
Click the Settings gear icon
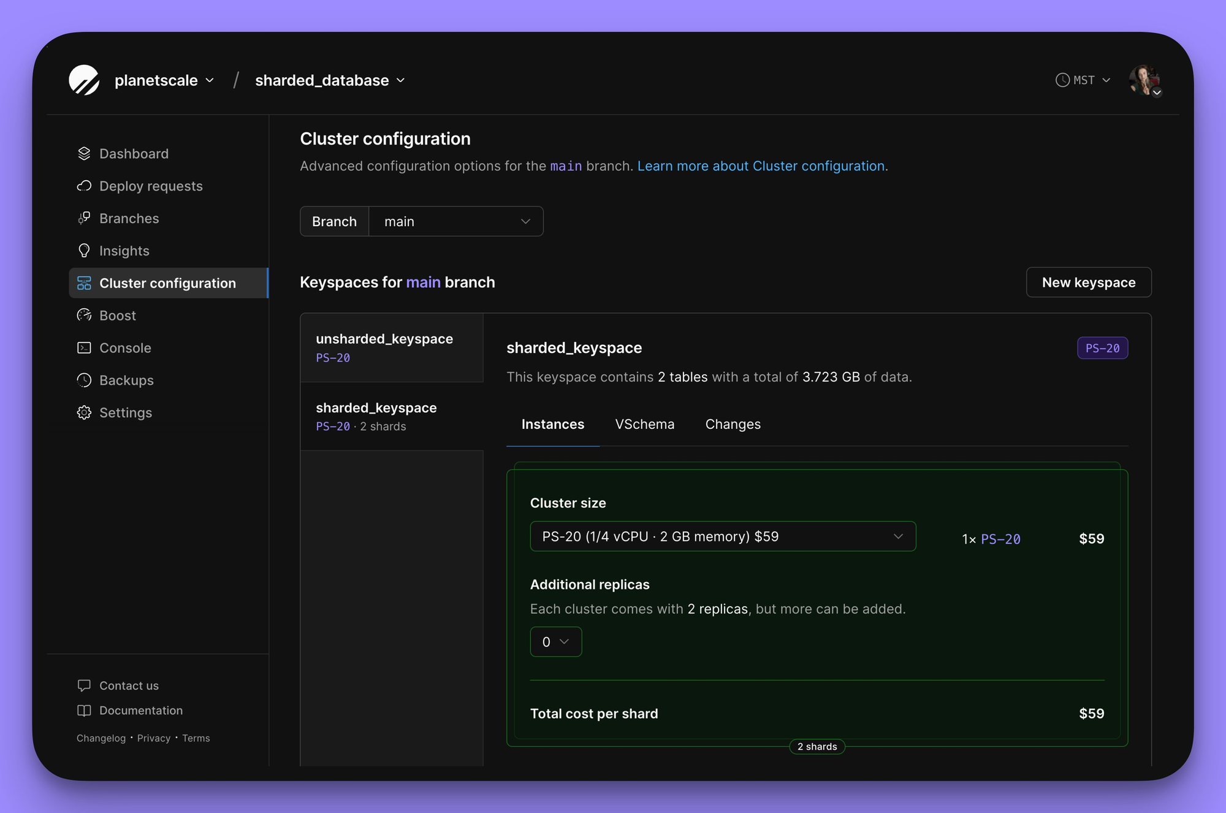pyautogui.click(x=84, y=413)
